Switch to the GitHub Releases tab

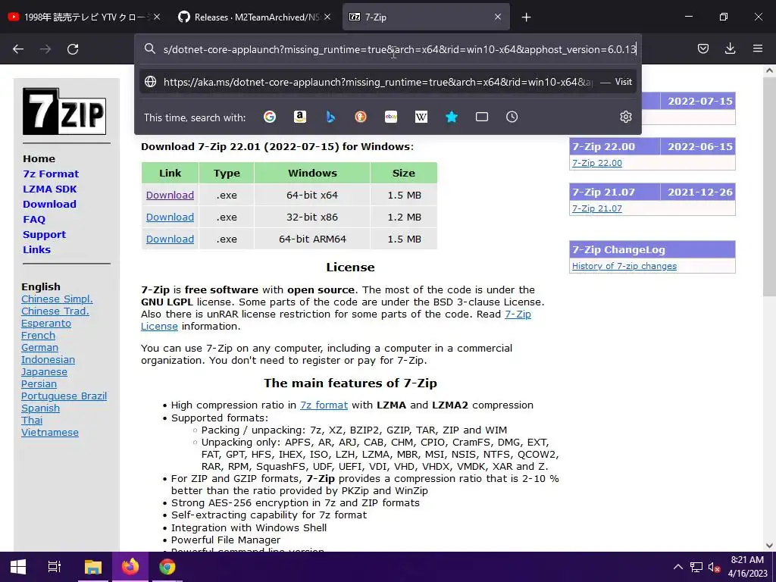[255, 17]
